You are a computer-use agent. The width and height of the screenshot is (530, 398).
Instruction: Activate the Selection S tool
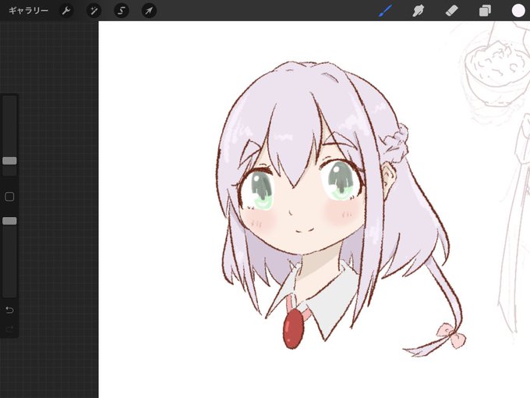[x=122, y=11]
